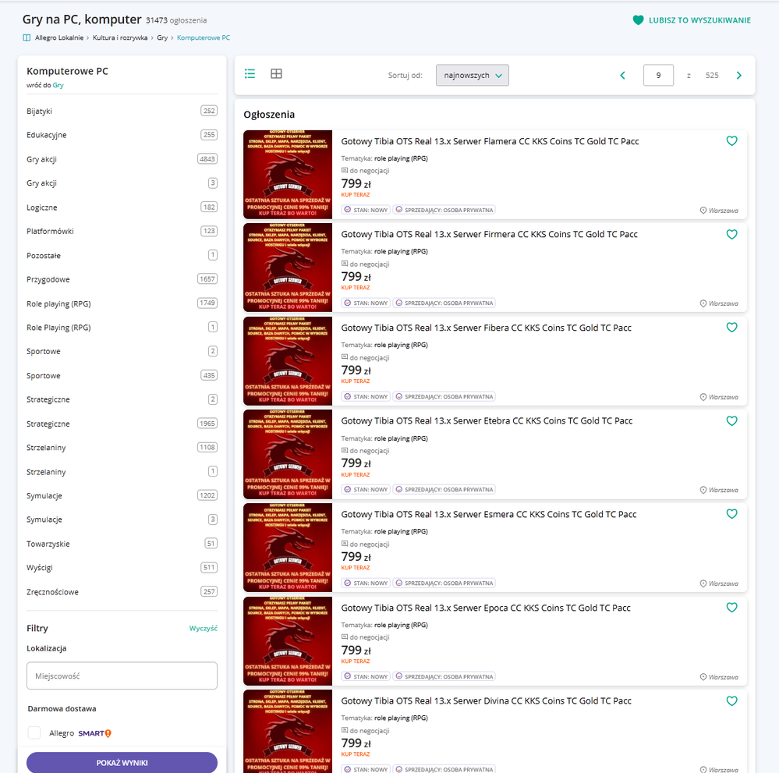Image resolution: width=779 pixels, height=773 pixels.
Task: Open the Flamera server listing title
Action: (490, 141)
